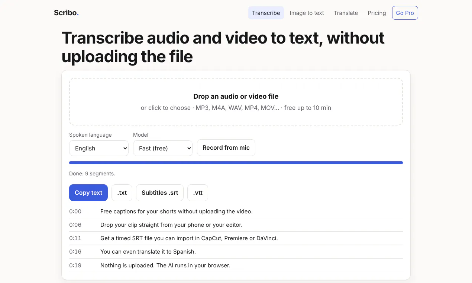Select the 0:16 timestamp
The width and height of the screenshot is (472, 283).
coord(75,252)
